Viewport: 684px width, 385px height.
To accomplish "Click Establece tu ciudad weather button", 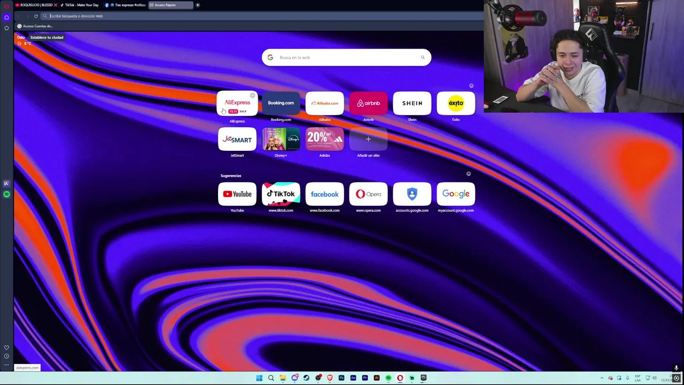I will [x=46, y=37].
